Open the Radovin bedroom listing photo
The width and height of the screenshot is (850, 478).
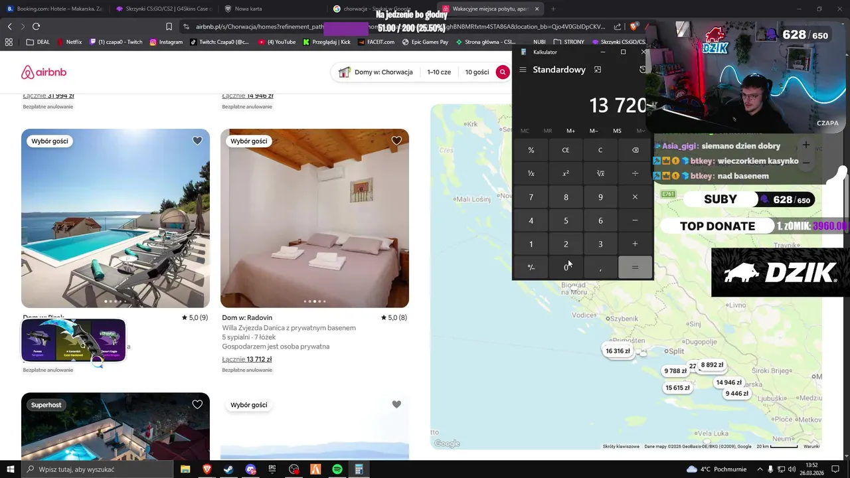315,218
